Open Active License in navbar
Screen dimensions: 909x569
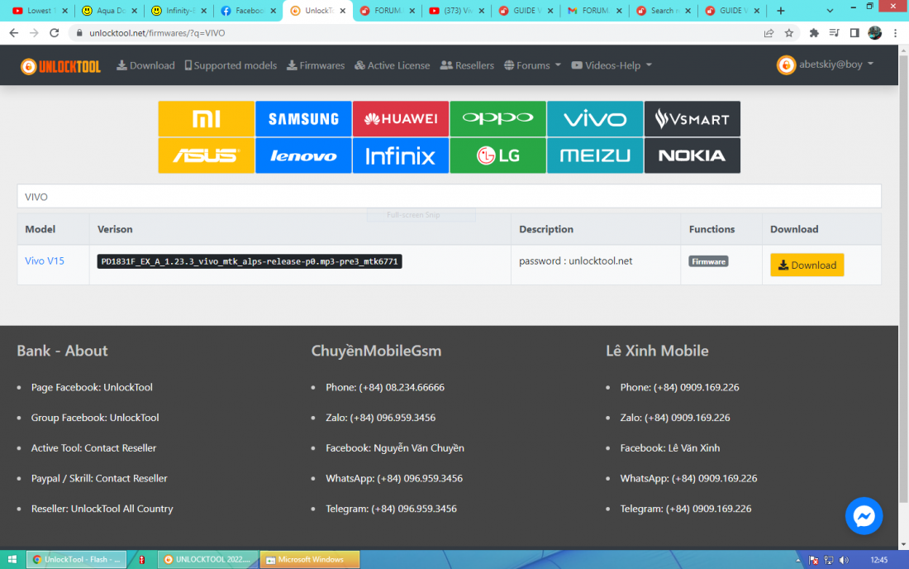point(393,65)
